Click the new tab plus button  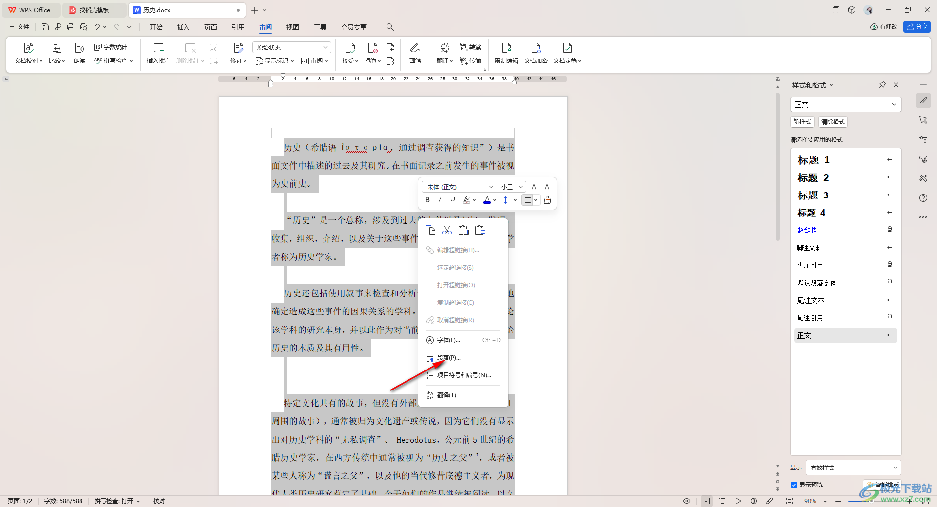click(x=254, y=10)
